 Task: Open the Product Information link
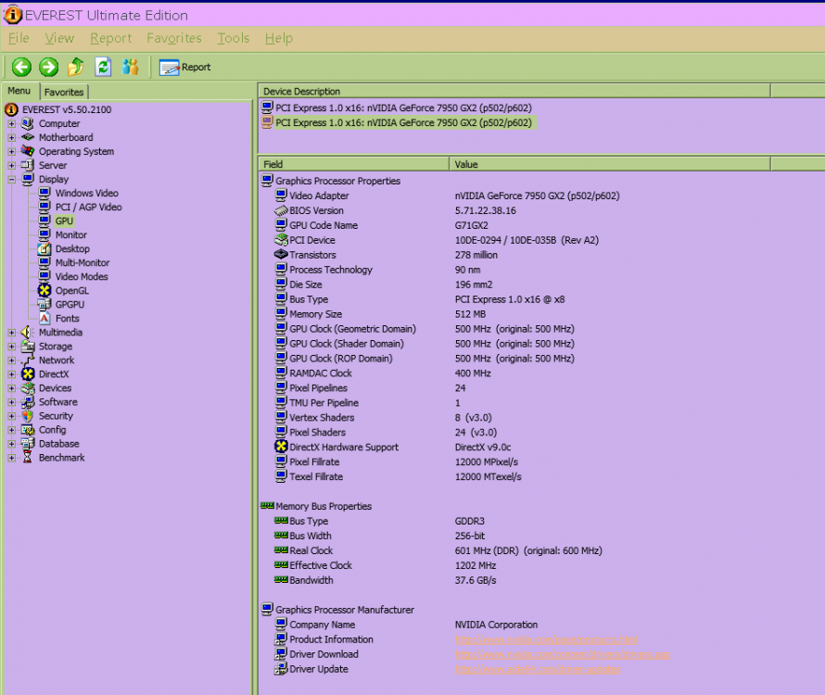(545, 639)
